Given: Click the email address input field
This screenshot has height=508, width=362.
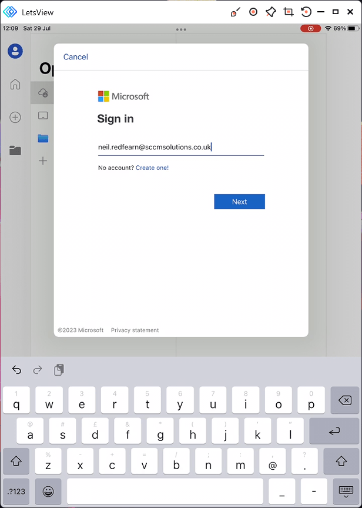Looking at the screenshot, I should pyautogui.click(x=180, y=148).
